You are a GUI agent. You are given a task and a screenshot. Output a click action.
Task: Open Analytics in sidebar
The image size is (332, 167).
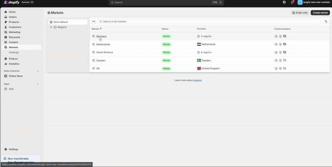[x=14, y=64]
